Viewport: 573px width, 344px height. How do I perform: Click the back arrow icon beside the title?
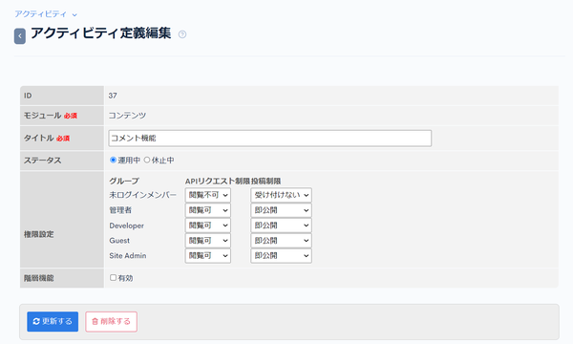tap(20, 35)
